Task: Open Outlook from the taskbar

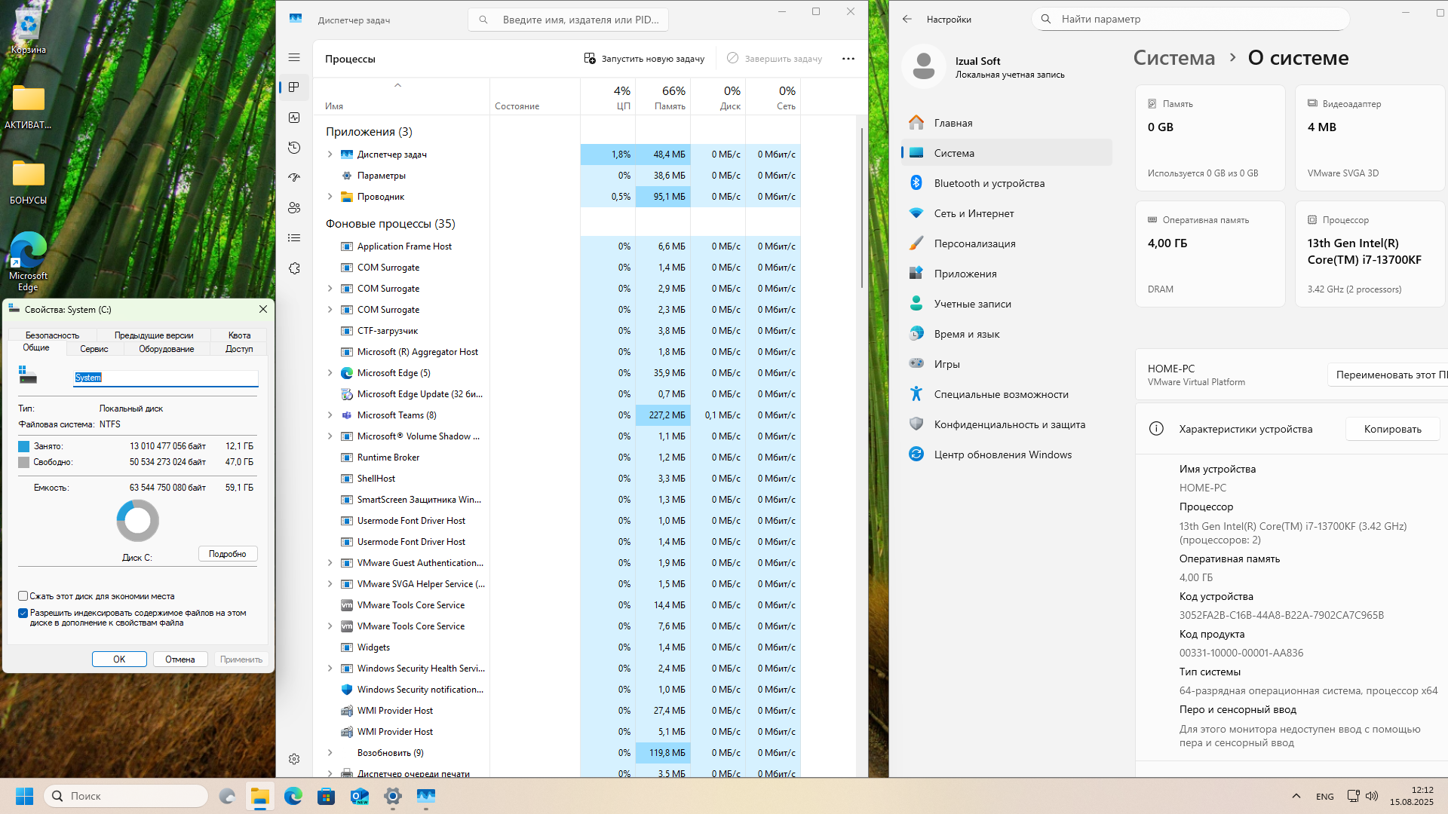Action: click(360, 796)
